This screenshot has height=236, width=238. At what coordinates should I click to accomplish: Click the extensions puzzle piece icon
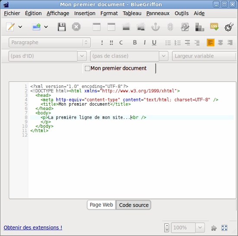pos(214,228)
